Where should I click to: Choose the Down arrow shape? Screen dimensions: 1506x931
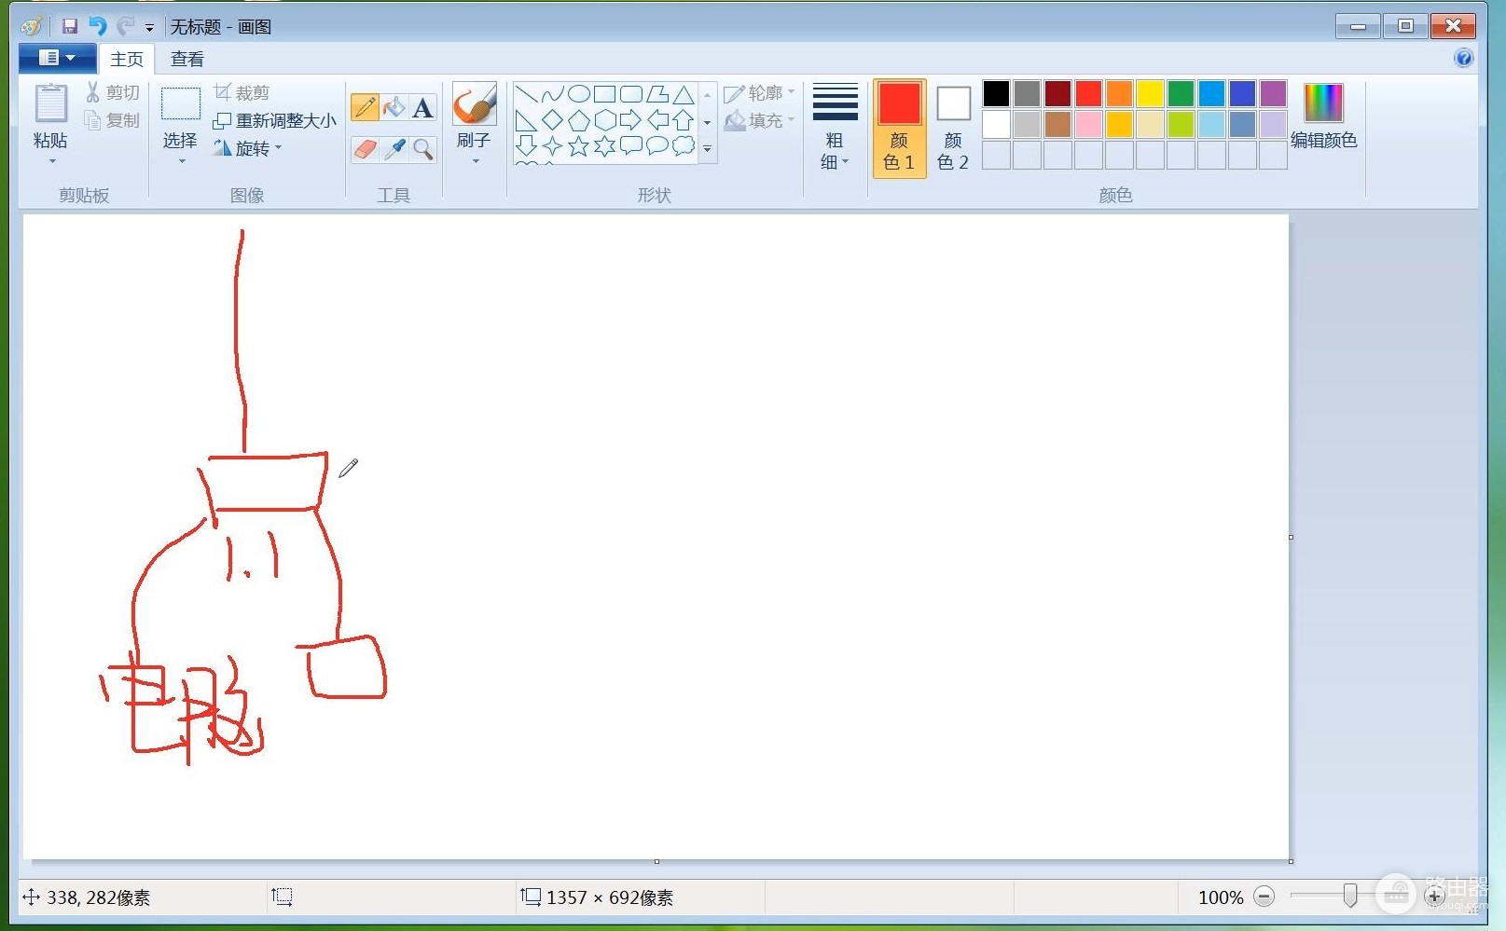tap(526, 146)
